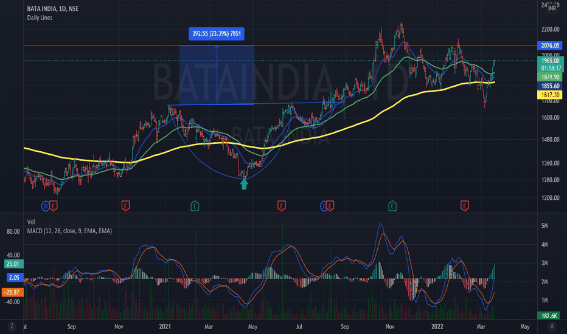Open the red earnings marker from June 2021
This screenshot has width=567, height=334.
281,206
